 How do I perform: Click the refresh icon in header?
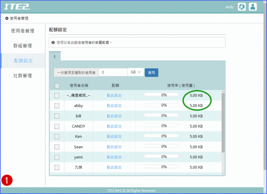(242, 7)
